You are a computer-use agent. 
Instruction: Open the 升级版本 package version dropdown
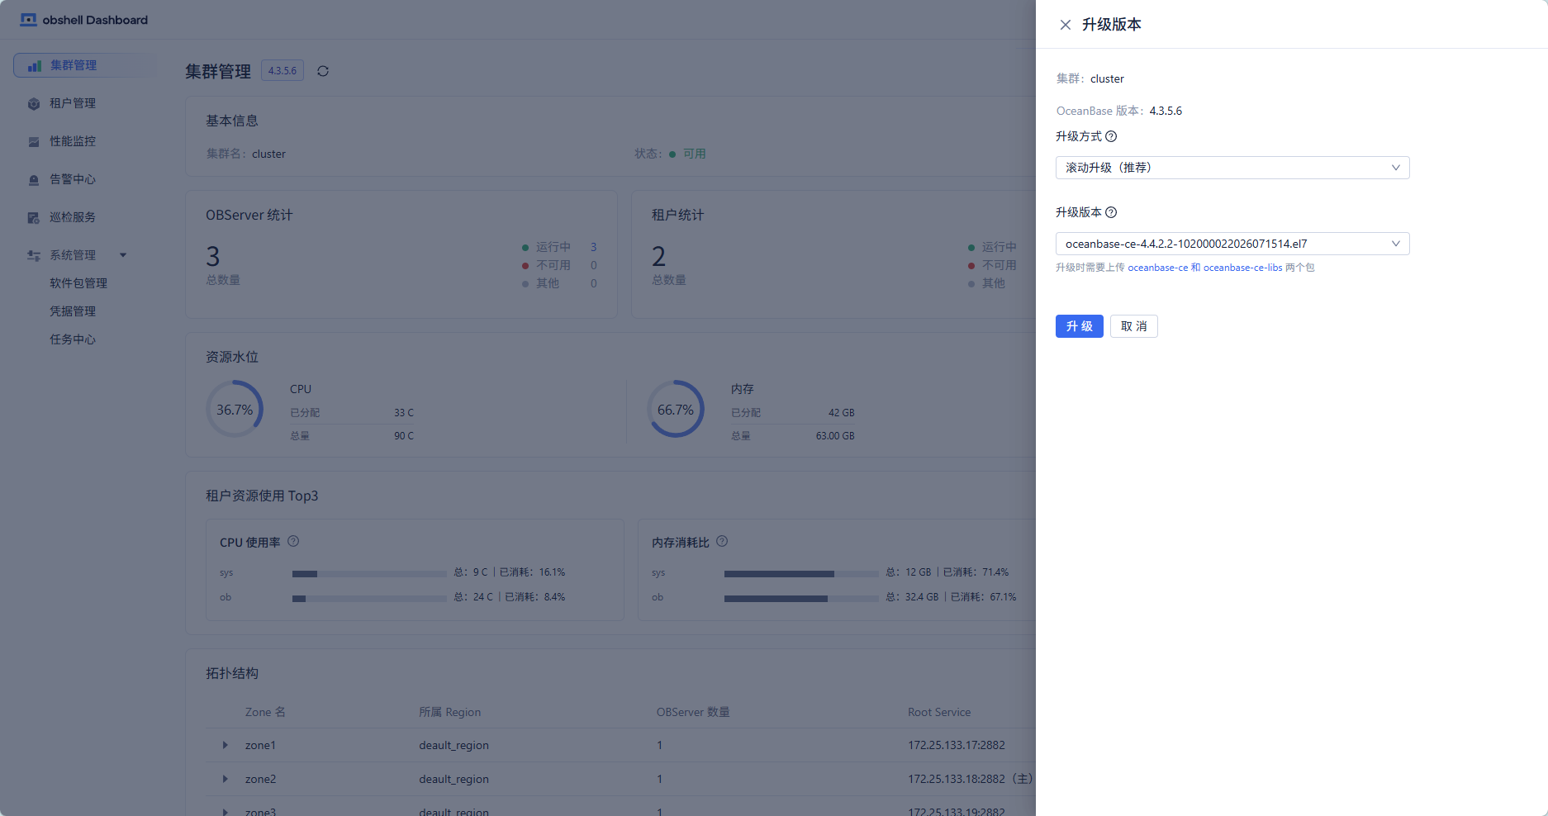[x=1232, y=244]
